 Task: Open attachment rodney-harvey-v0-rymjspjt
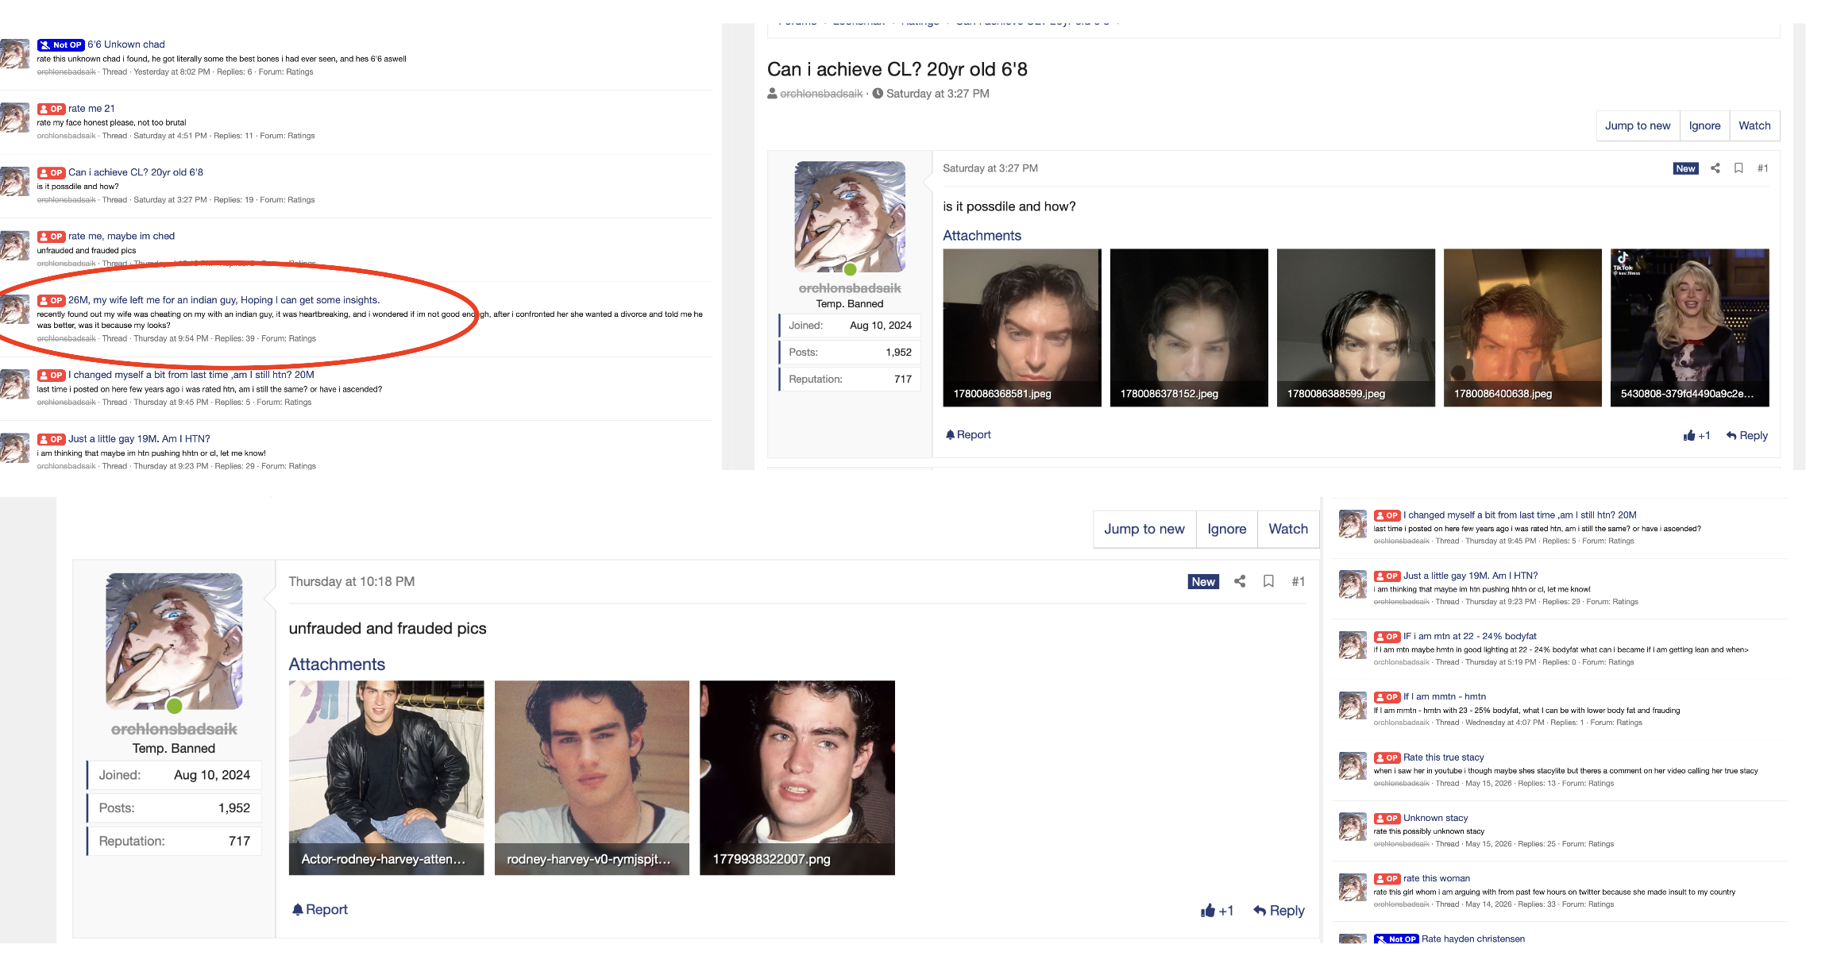[x=592, y=778]
